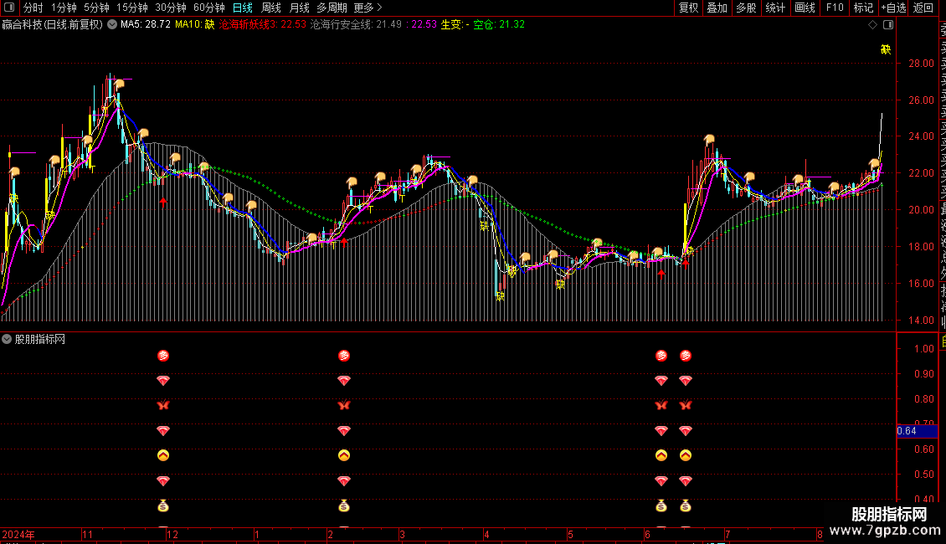The height and width of the screenshot is (544, 946).
Task: Toggle the right sidebar panel icon
Action: coord(889,25)
